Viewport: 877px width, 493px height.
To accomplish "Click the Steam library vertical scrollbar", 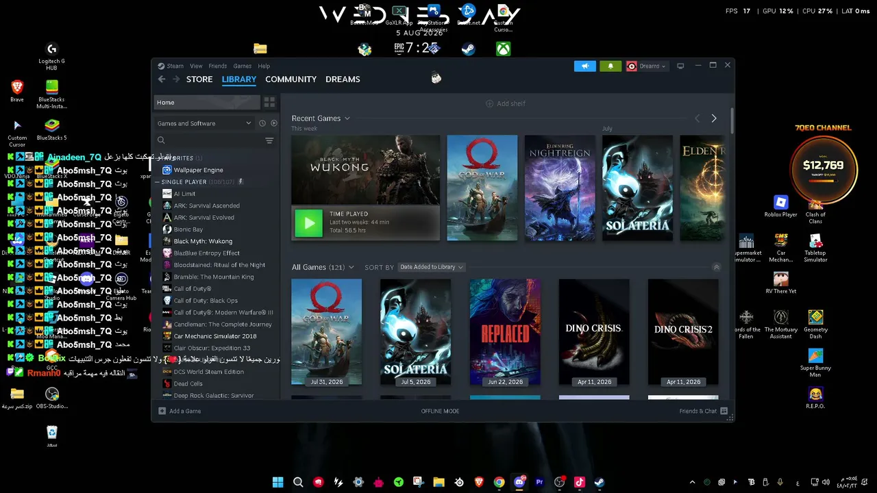I will point(732,121).
